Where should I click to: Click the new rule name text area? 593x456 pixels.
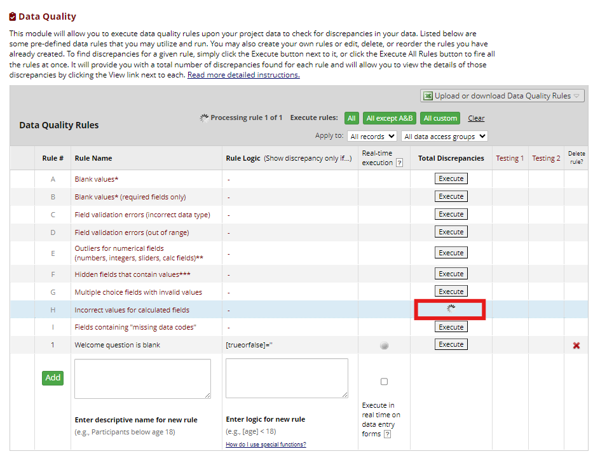(142, 379)
